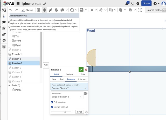Toggle the Merge with all checkbox
This screenshot has width=166, height=120.
coord(52,107)
